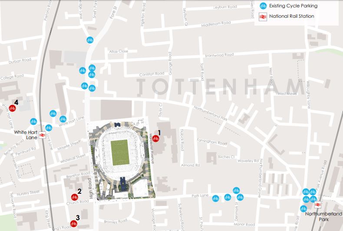
Task: Select the northernmost blue cycle parking icon
Action: pyautogui.click(x=89, y=40)
